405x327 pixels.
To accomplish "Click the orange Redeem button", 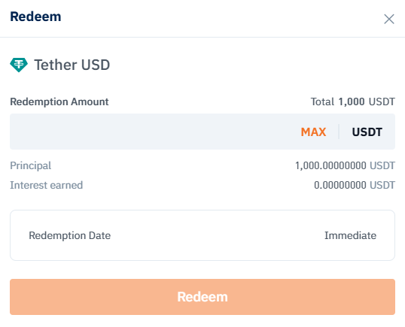I will 202,297.
